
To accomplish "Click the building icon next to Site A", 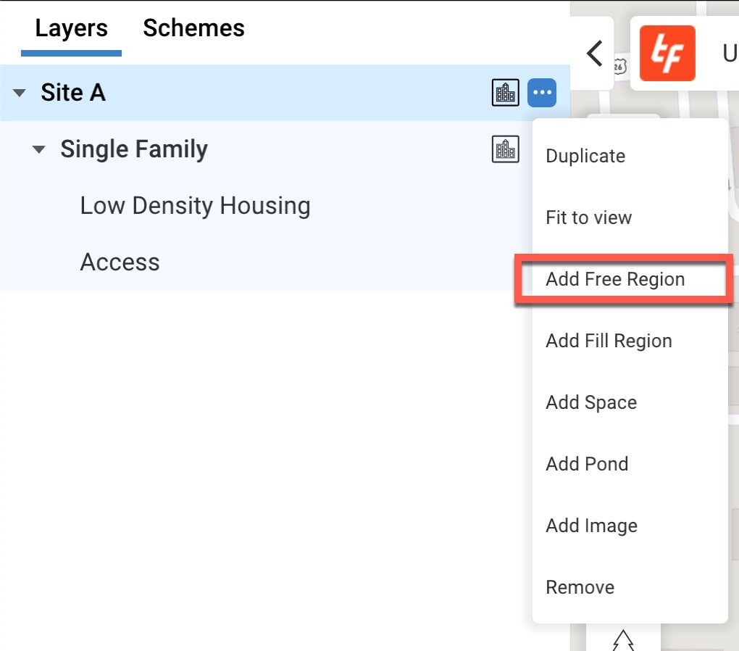I will click(505, 92).
